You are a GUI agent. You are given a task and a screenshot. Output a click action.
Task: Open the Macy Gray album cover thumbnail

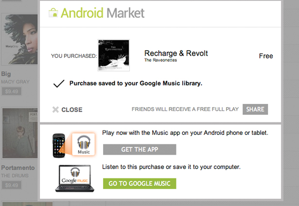pyautogui.click(x=19, y=39)
